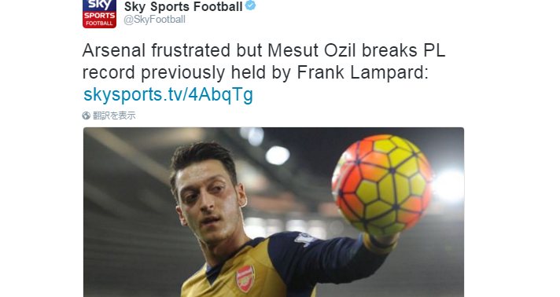Image resolution: width=560 pixels, height=297 pixels.
Task: Click the globe icon beside 翻訳を表示
Action: pos(86,115)
